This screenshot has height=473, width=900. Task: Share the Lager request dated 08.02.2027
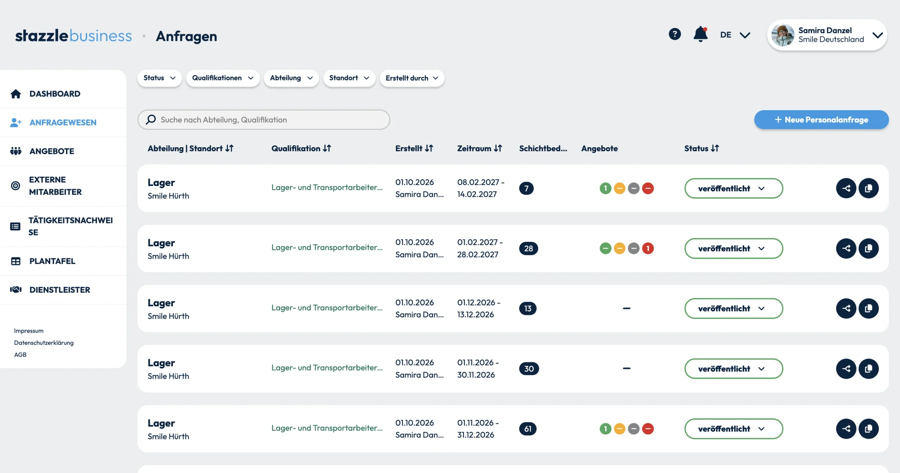click(846, 188)
